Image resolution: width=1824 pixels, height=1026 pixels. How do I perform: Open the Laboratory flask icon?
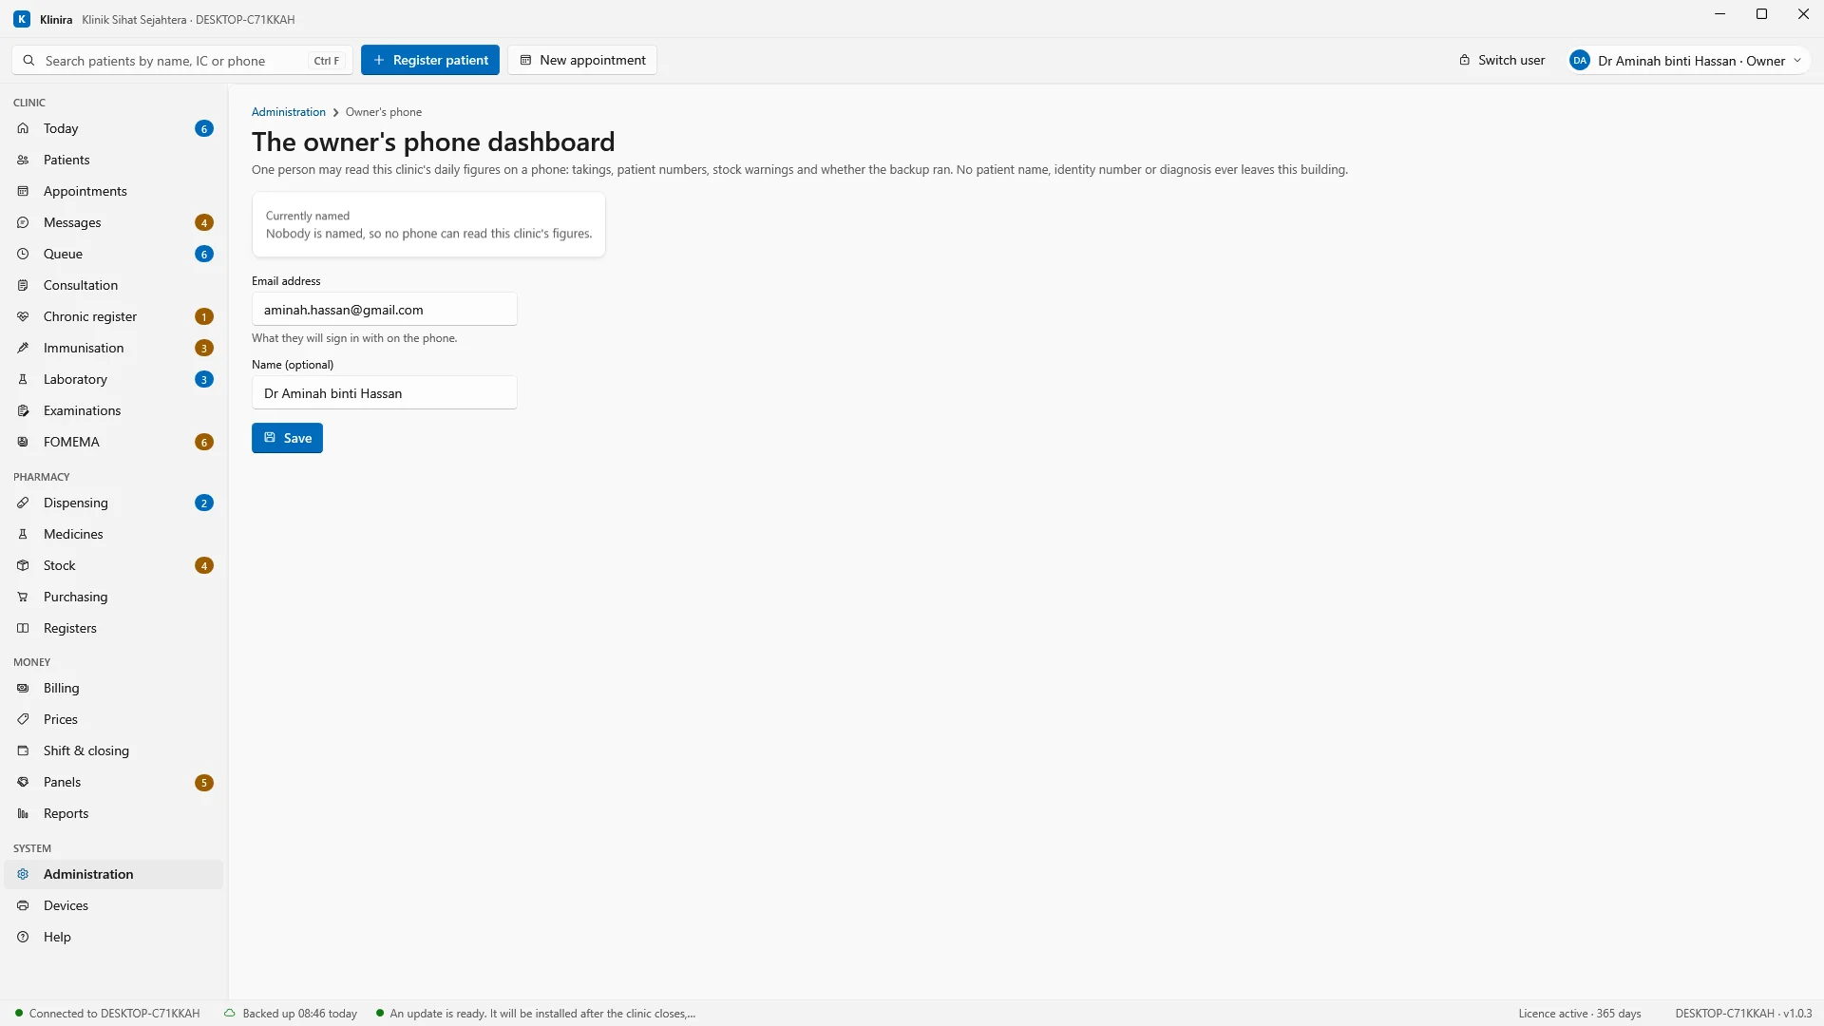[23, 379]
